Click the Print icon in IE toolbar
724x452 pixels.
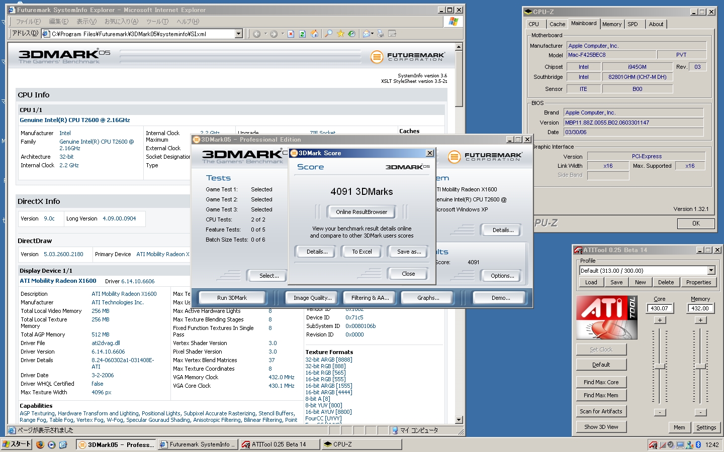381,34
